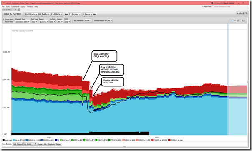Click the icon left of the arrowed button
This screenshot has height=151, width=252.
click(238, 20)
